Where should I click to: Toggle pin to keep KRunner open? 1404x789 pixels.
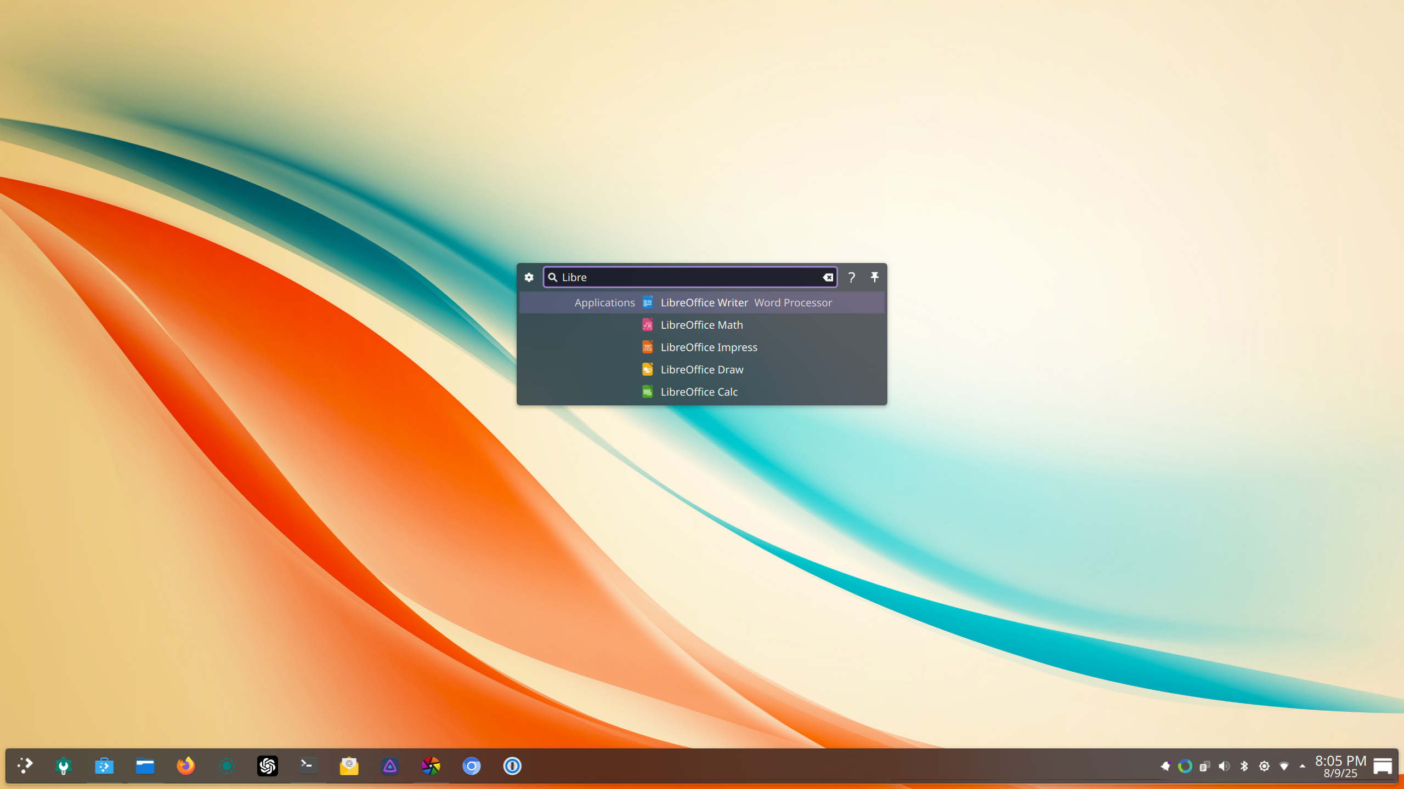875,277
